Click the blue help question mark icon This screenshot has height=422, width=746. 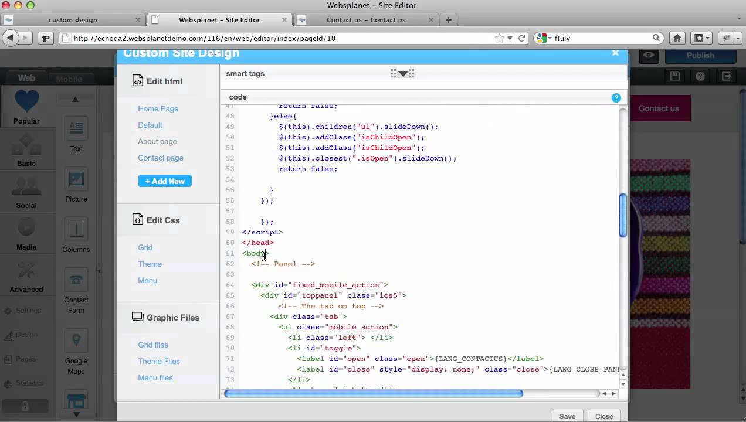(x=616, y=98)
